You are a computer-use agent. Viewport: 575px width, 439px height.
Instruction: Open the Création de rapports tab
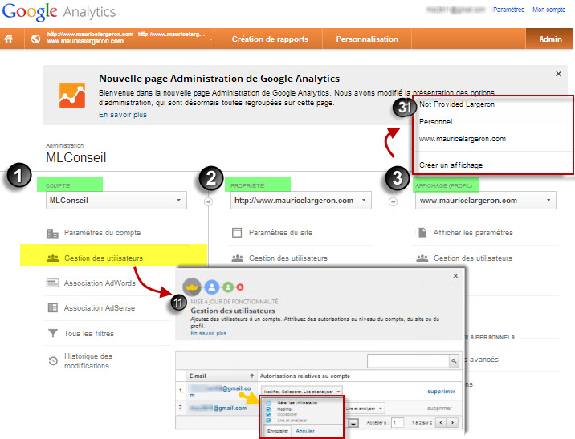tap(270, 39)
